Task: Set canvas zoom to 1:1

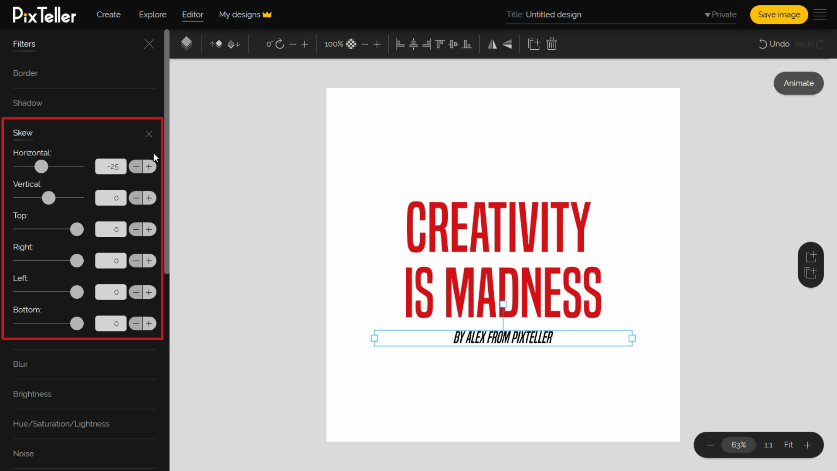Action: (x=769, y=445)
